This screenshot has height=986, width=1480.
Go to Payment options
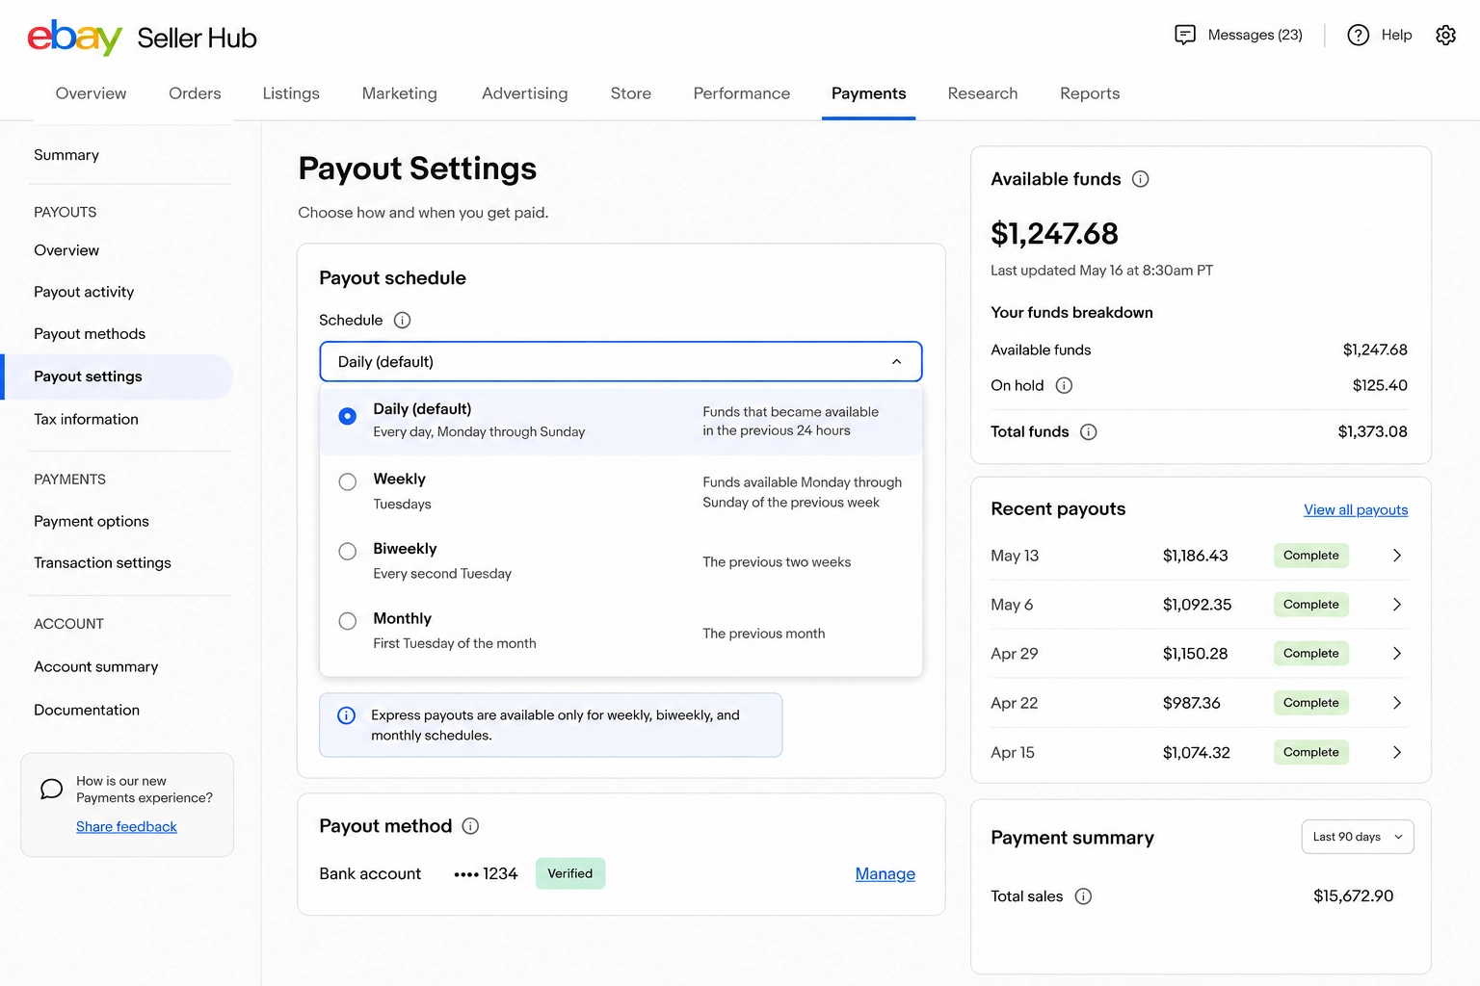tap(92, 521)
